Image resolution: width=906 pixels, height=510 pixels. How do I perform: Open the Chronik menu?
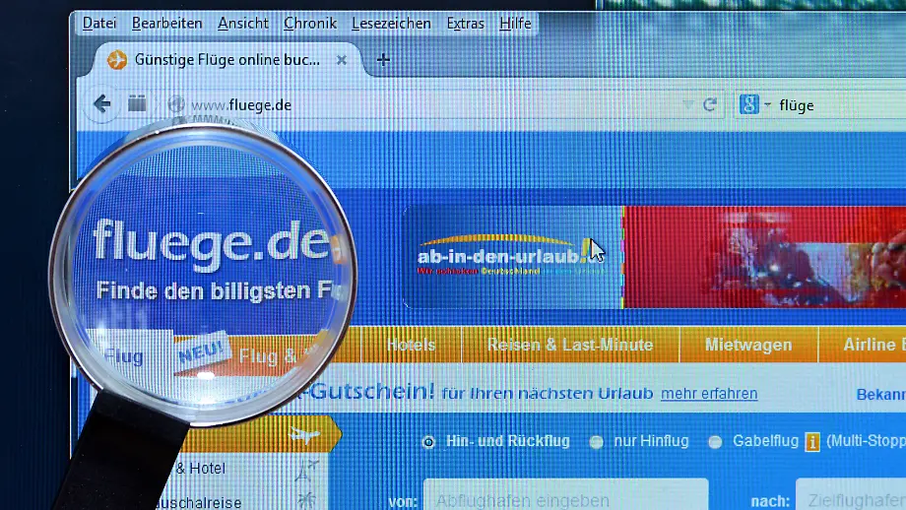coord(310,23)
